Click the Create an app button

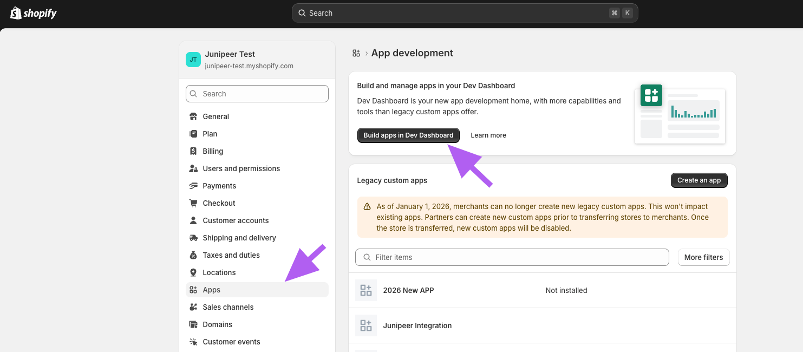tap(699, 180)
